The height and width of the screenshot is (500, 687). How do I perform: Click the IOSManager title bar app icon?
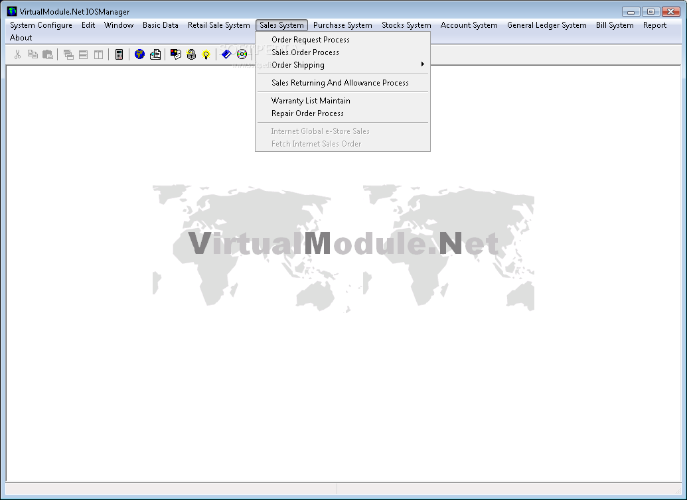(x=12, y=11)
